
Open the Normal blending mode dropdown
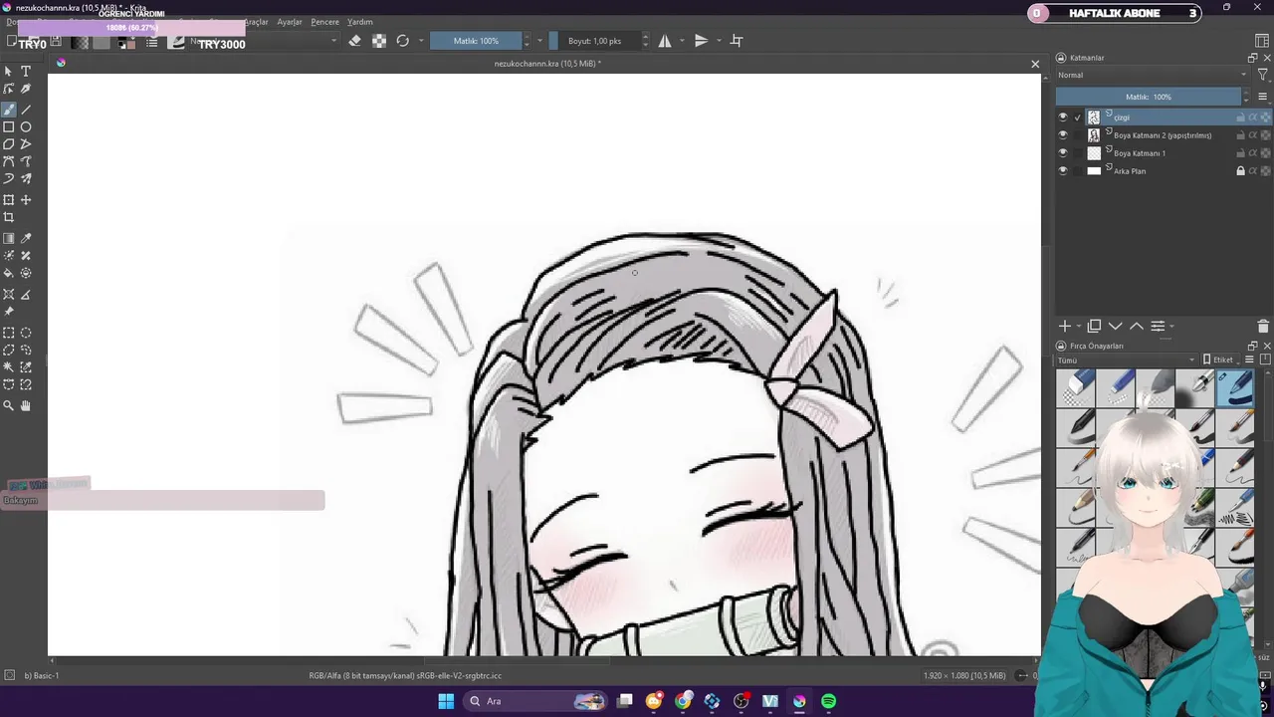[x=1152, y=75]
